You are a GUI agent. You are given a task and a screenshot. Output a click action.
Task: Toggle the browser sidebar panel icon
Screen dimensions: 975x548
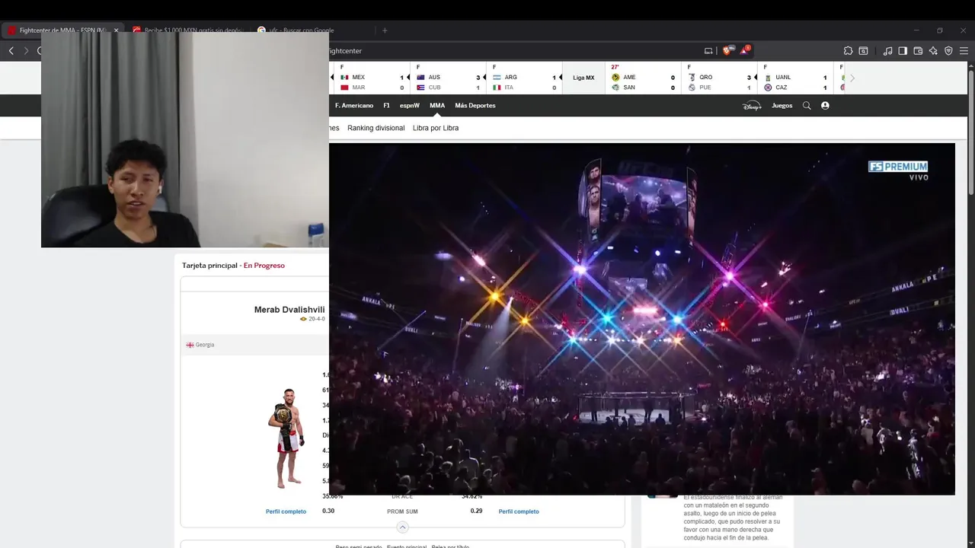click(903, 51)
